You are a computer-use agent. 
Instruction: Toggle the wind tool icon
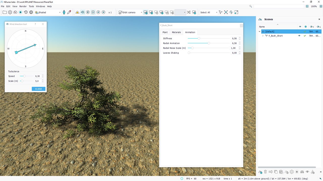coord(83,12)
